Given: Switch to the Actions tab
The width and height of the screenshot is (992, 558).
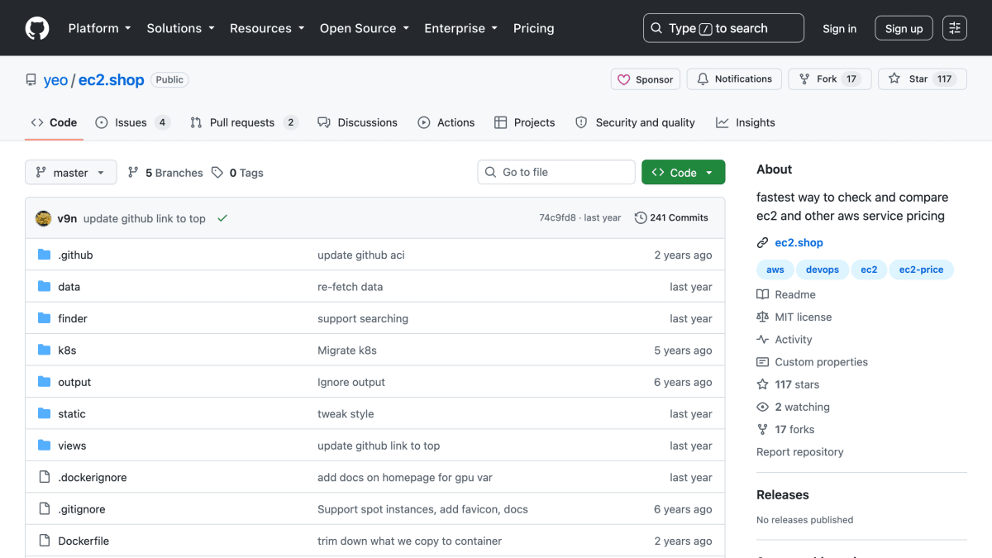Looking at the screenshot, I should coord(446,122).
